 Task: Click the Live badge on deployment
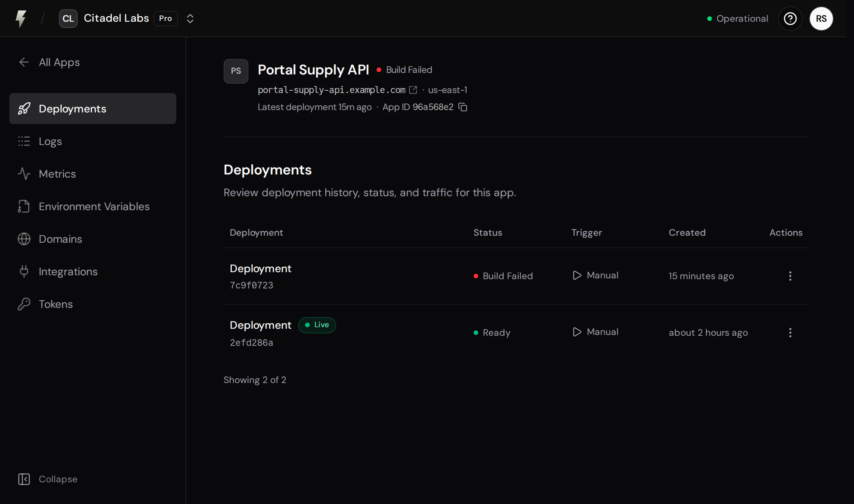pos(317,325)
